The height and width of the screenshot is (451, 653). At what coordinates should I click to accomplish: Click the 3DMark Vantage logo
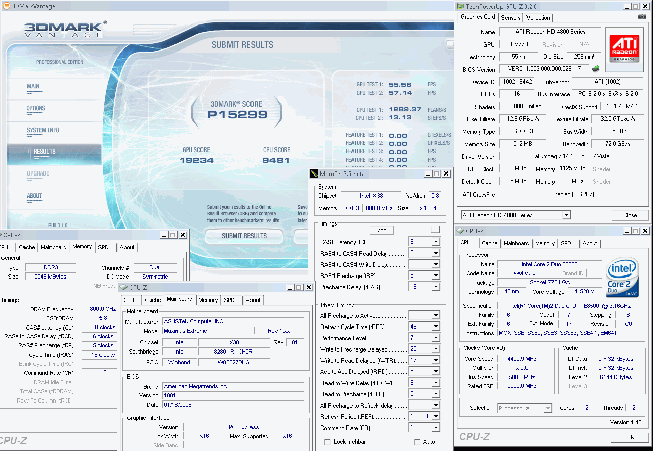tap(66, 29)
